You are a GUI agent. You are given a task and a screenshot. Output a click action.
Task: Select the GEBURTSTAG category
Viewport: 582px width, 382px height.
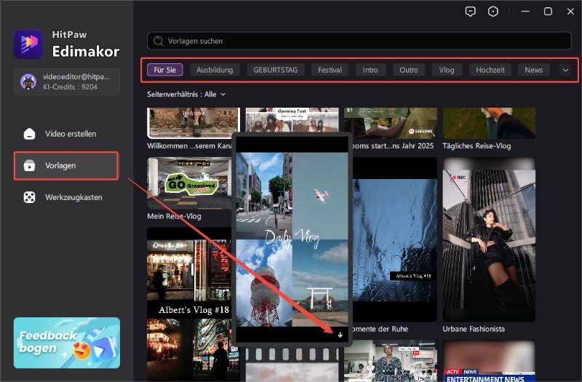pos(275,70)
